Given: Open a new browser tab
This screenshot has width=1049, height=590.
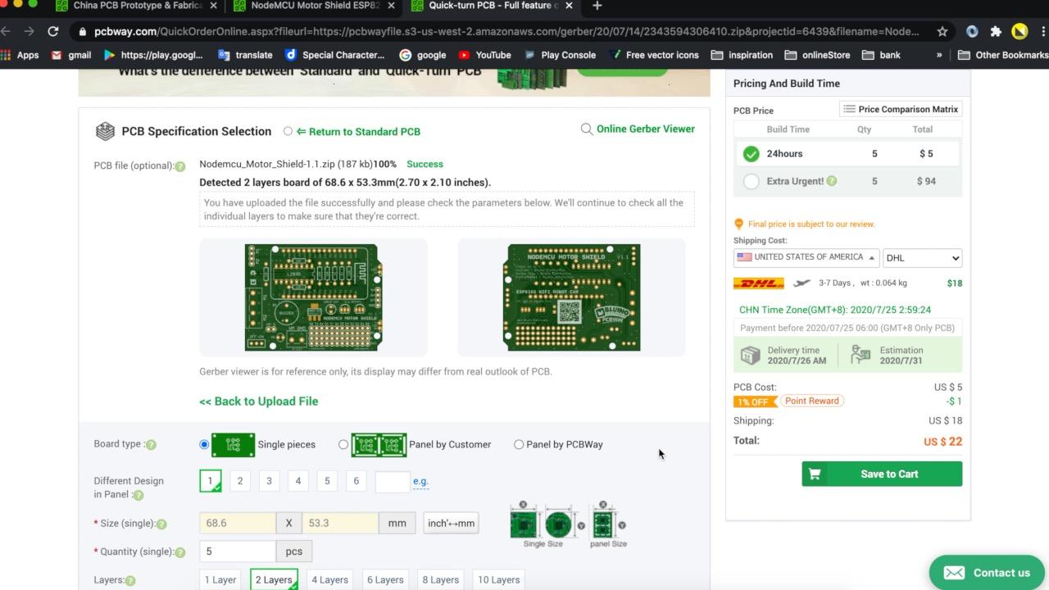Looking at the screenshot, I should click(x=597, y=6).
